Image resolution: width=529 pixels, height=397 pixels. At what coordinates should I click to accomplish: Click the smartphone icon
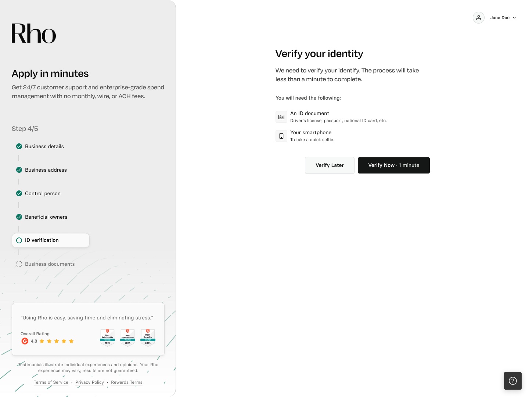(281, 136)
